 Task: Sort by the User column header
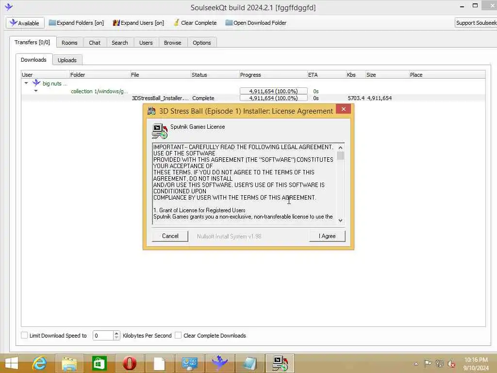(x=45, y=74)
